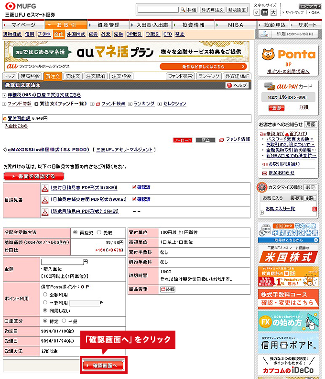Open the 投資情報 menu

click(193, 25)
